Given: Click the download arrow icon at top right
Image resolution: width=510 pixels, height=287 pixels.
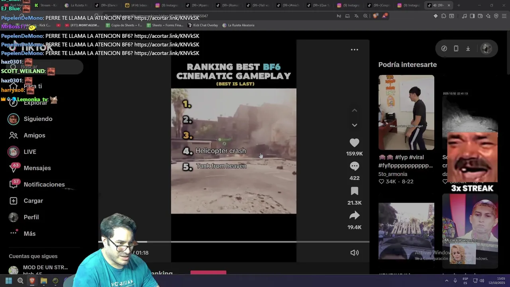Looking at the screenshot, I should (x=468, y=49).
